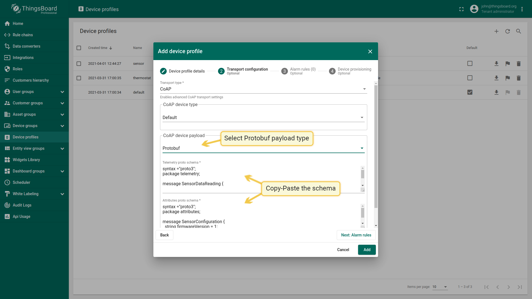
Task: Open the Transport type CoAP dropdown
Action: [x=264, y=89]
